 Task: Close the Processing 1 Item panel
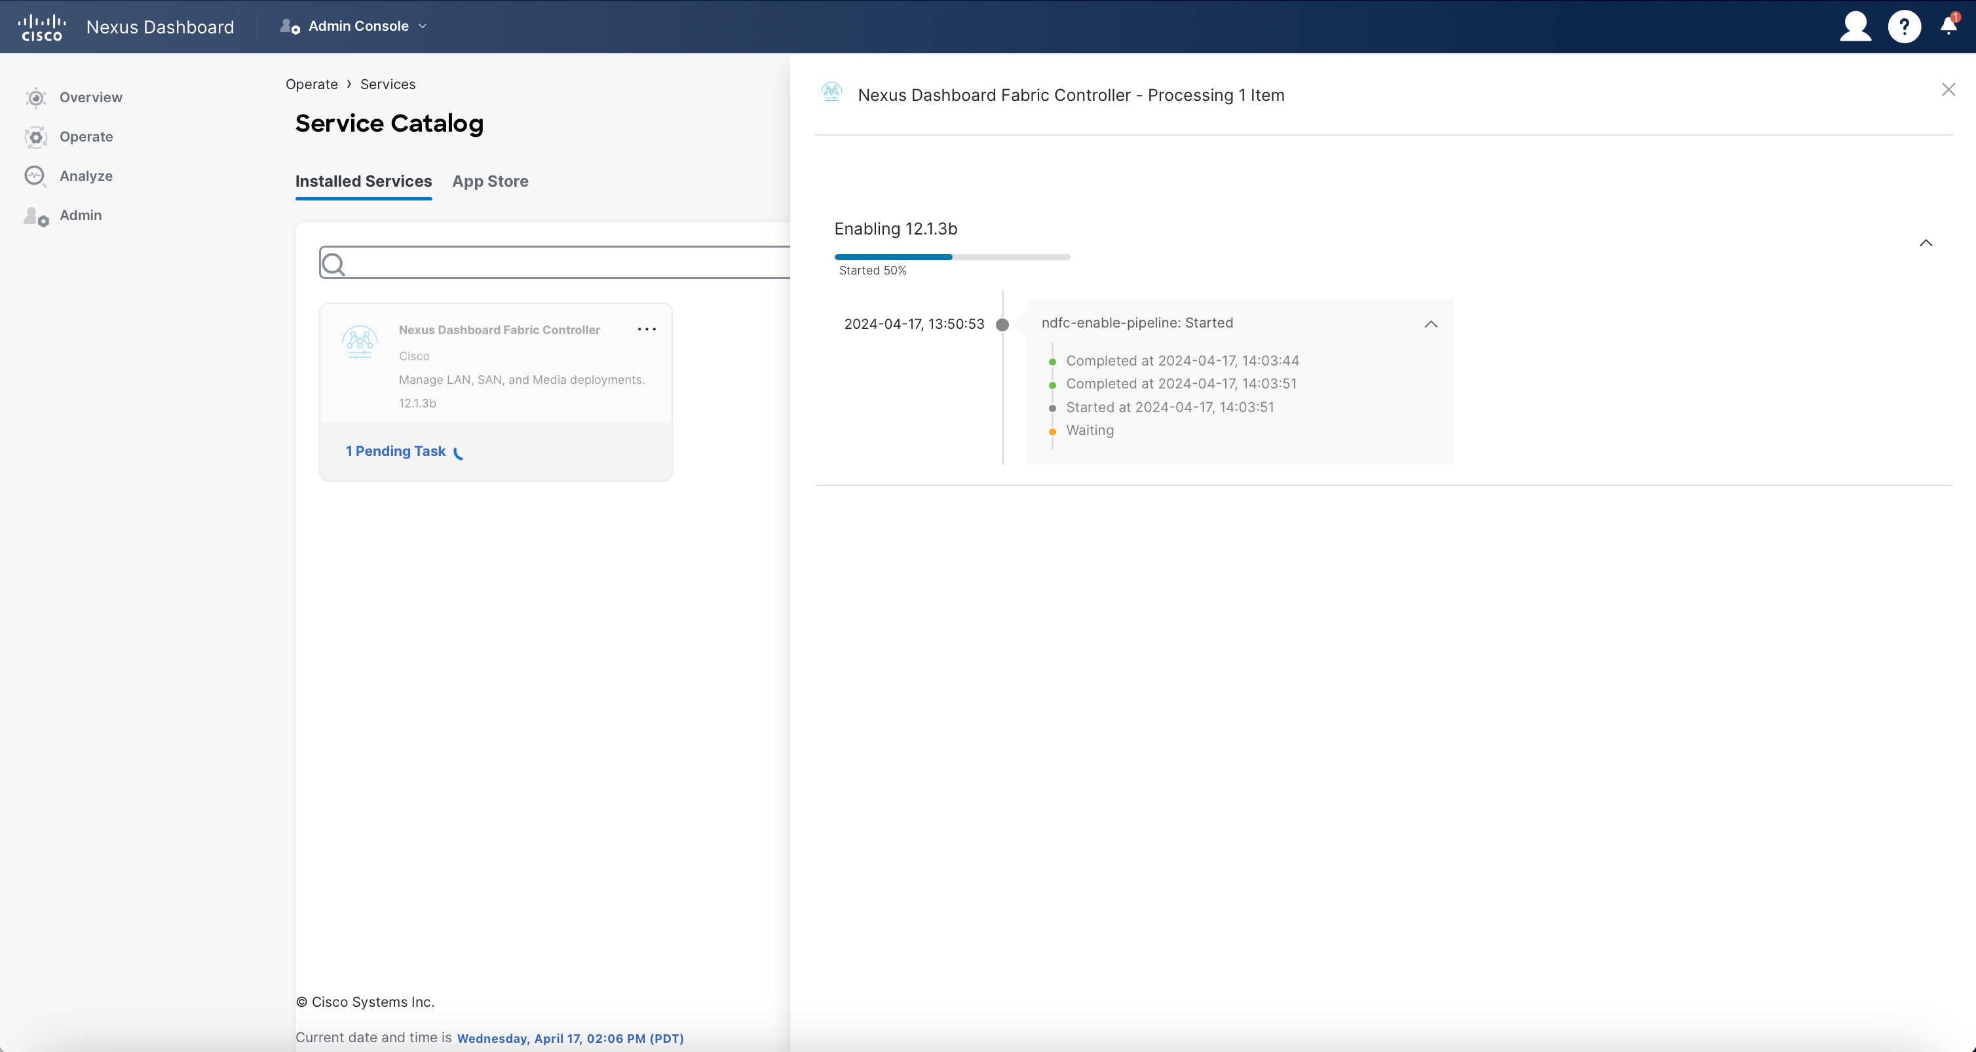tap(1948, 90)
